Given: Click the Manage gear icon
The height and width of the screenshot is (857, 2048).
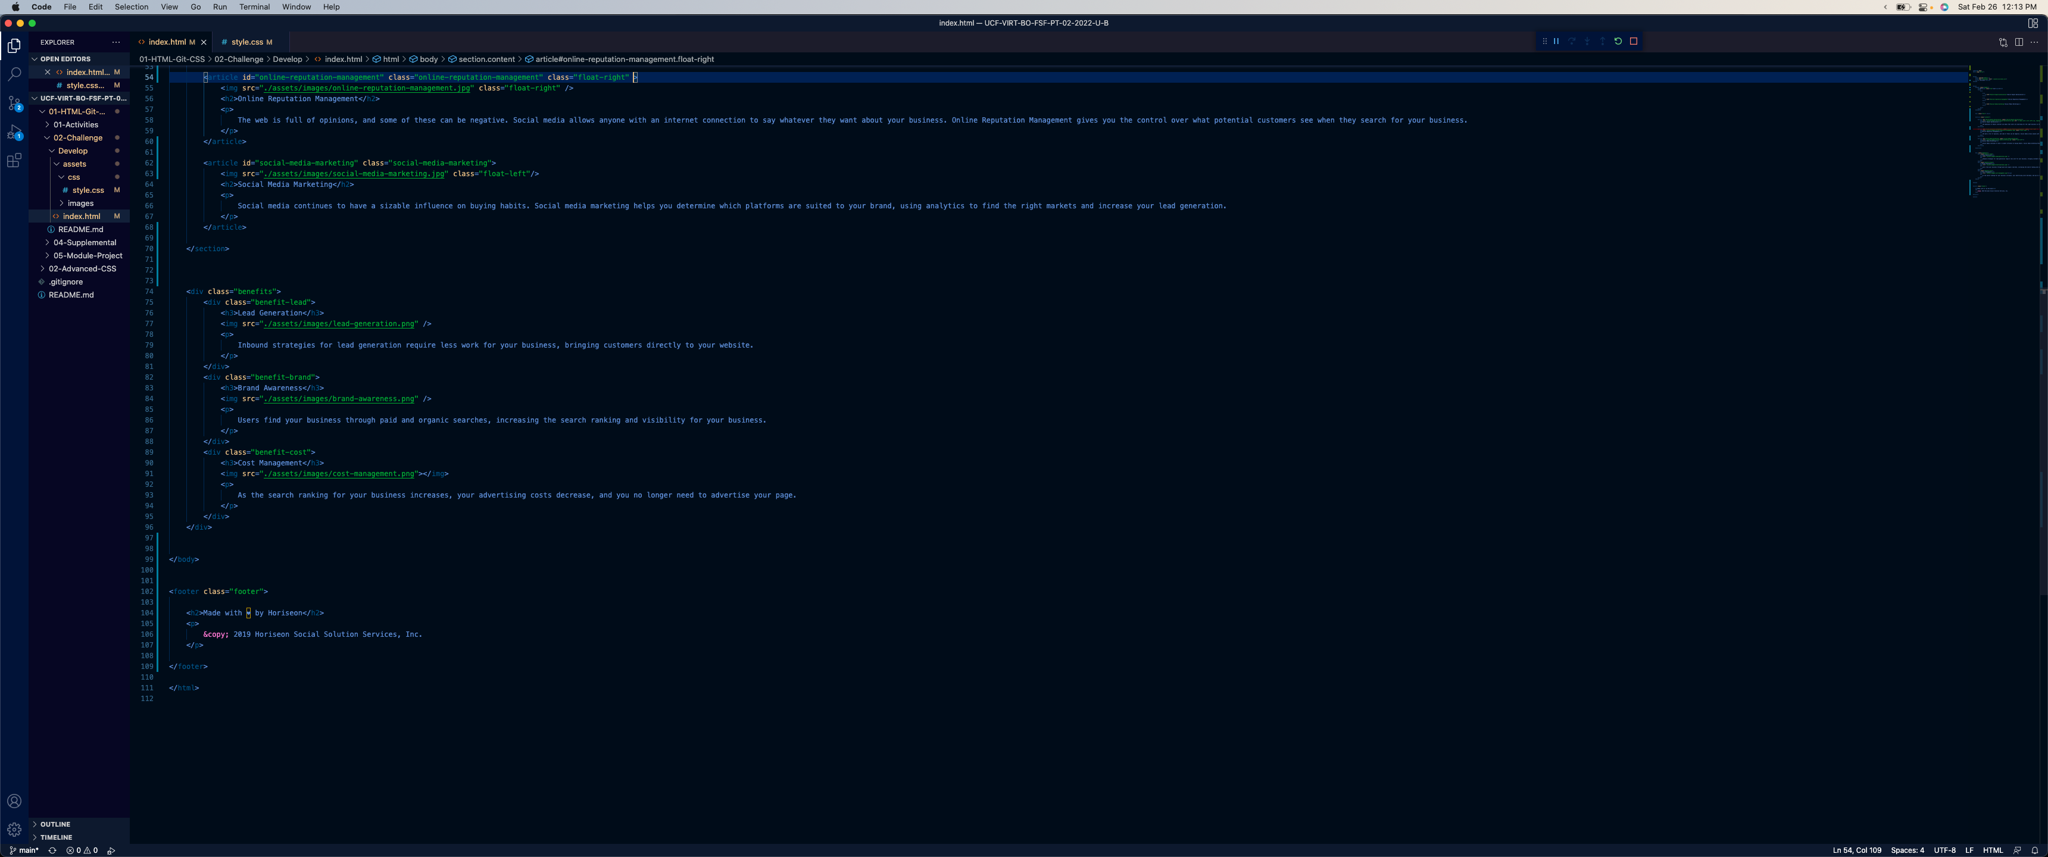Looking at the screenshot, I should [14, 829].
